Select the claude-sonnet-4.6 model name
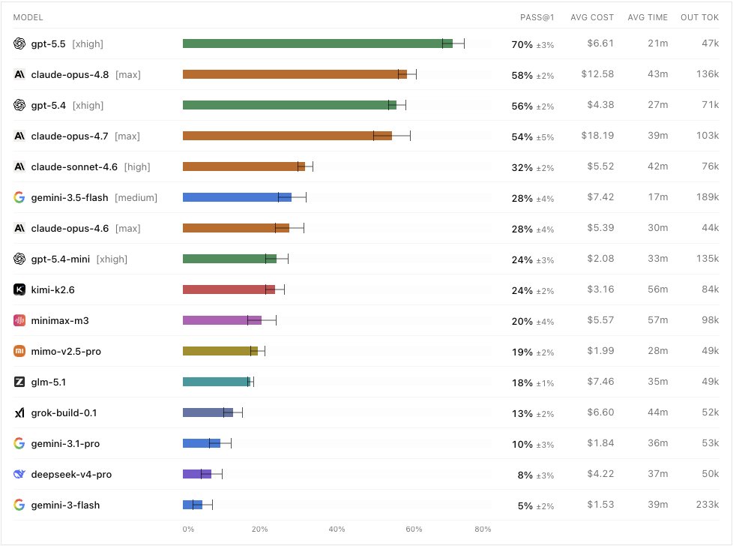 click(x=74, y=167)
